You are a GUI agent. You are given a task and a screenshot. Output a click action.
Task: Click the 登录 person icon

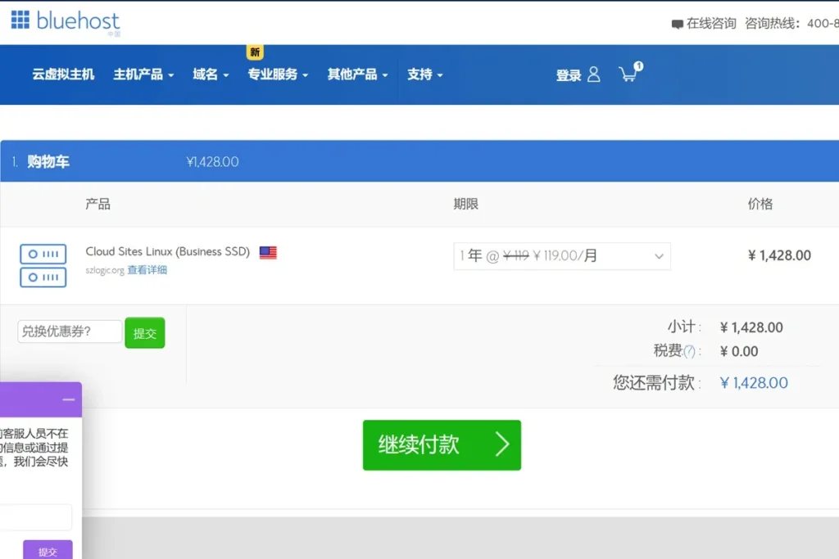(594, 74)
